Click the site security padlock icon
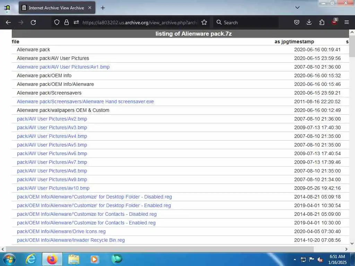355x266 pixels. [66, 22]
